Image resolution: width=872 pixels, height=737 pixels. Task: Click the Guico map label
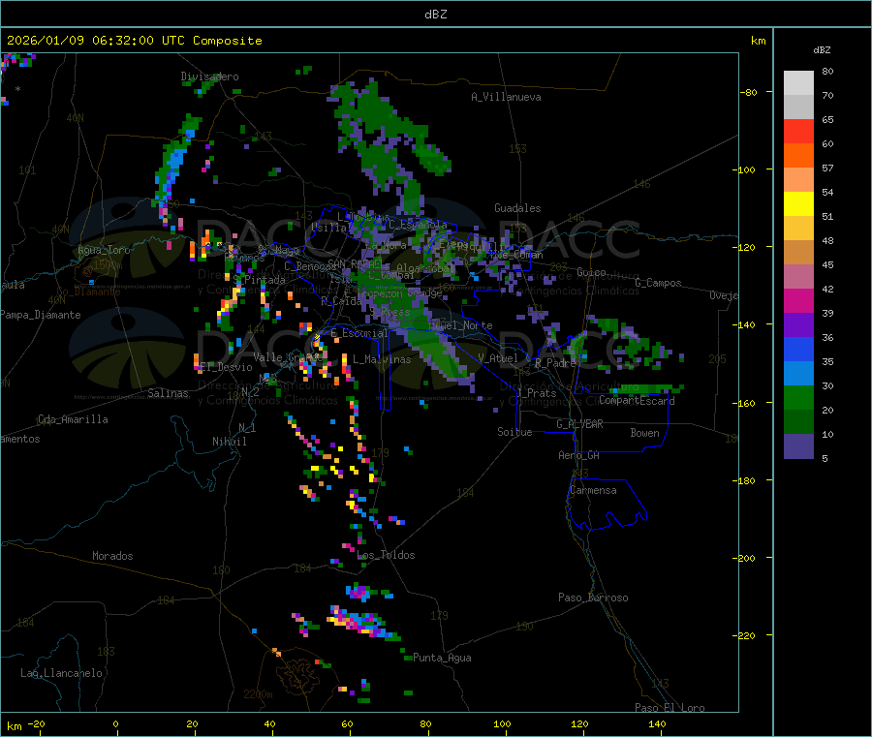pos(591,272)
